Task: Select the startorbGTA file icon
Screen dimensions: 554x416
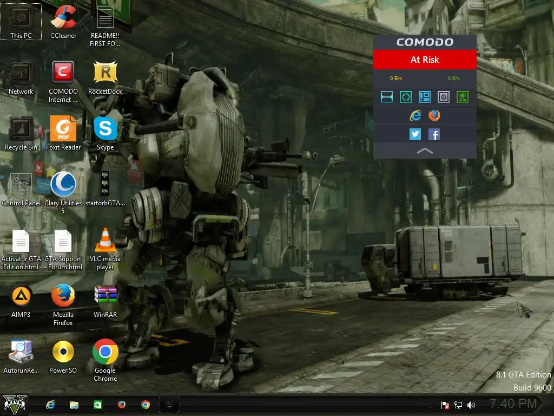Action: click(x=105, y=190)
